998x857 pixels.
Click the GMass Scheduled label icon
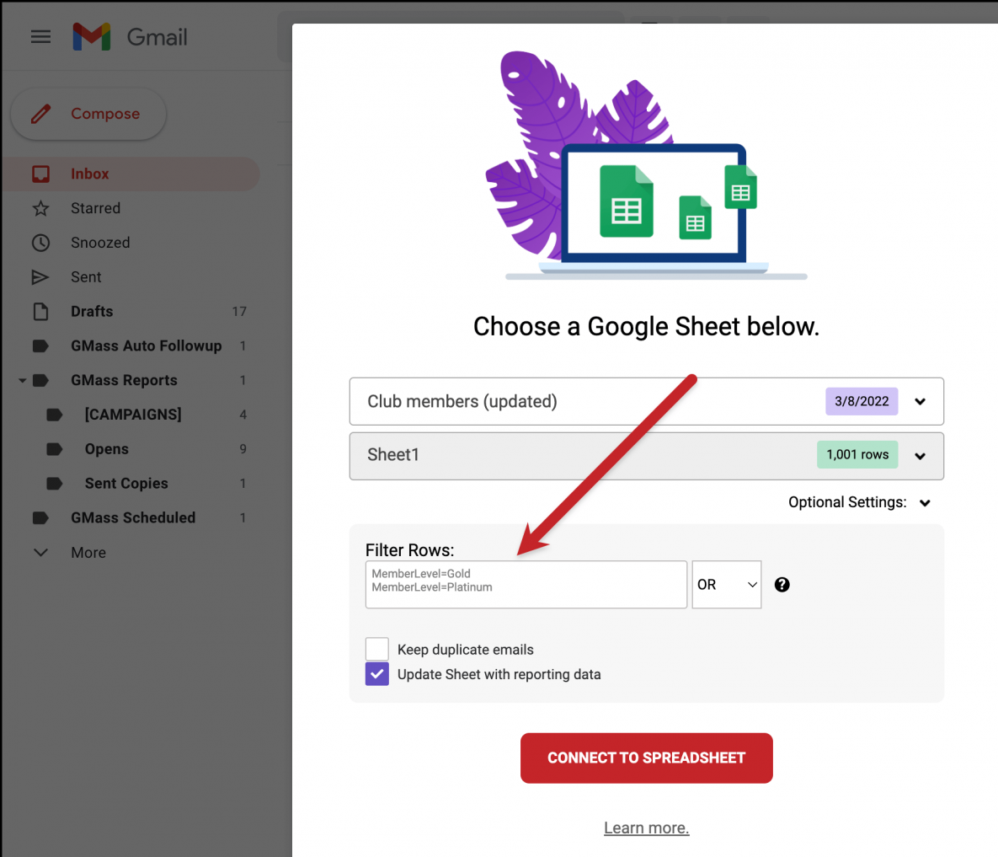40,517
